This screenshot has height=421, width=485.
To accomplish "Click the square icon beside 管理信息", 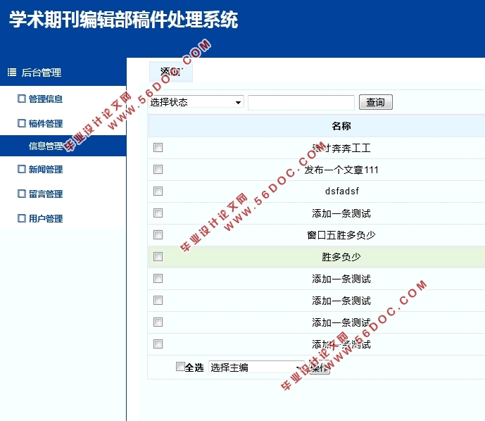I will point(21,99).
